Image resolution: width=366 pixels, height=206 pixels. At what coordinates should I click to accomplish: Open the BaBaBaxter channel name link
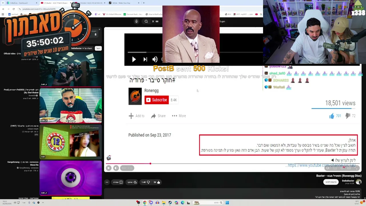348,181
